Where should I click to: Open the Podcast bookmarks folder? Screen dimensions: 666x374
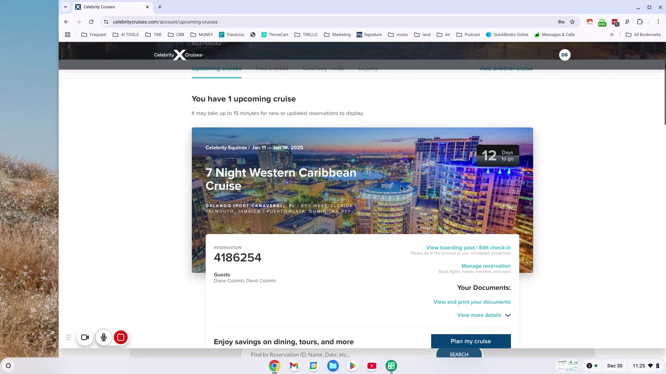point(468,35)
